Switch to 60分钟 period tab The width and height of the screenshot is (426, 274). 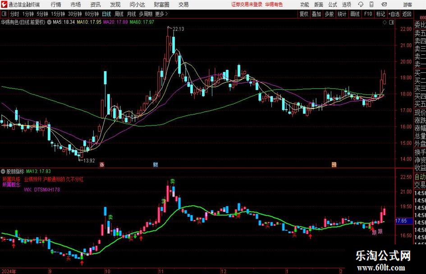pos(92,14)
